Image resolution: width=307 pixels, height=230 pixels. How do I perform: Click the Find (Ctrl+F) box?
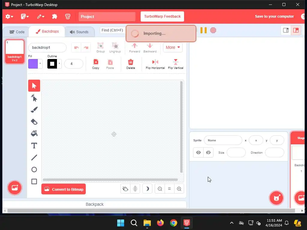[113, 30]
